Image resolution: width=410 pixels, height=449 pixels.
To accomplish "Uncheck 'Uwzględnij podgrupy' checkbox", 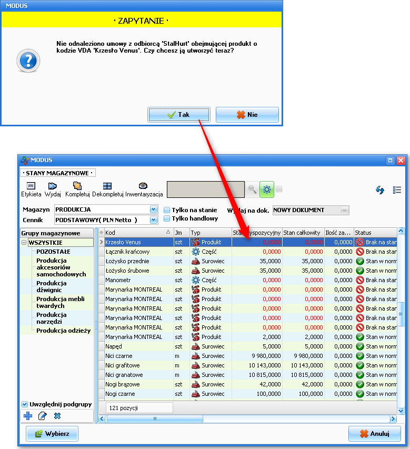I will click(25, 404).
